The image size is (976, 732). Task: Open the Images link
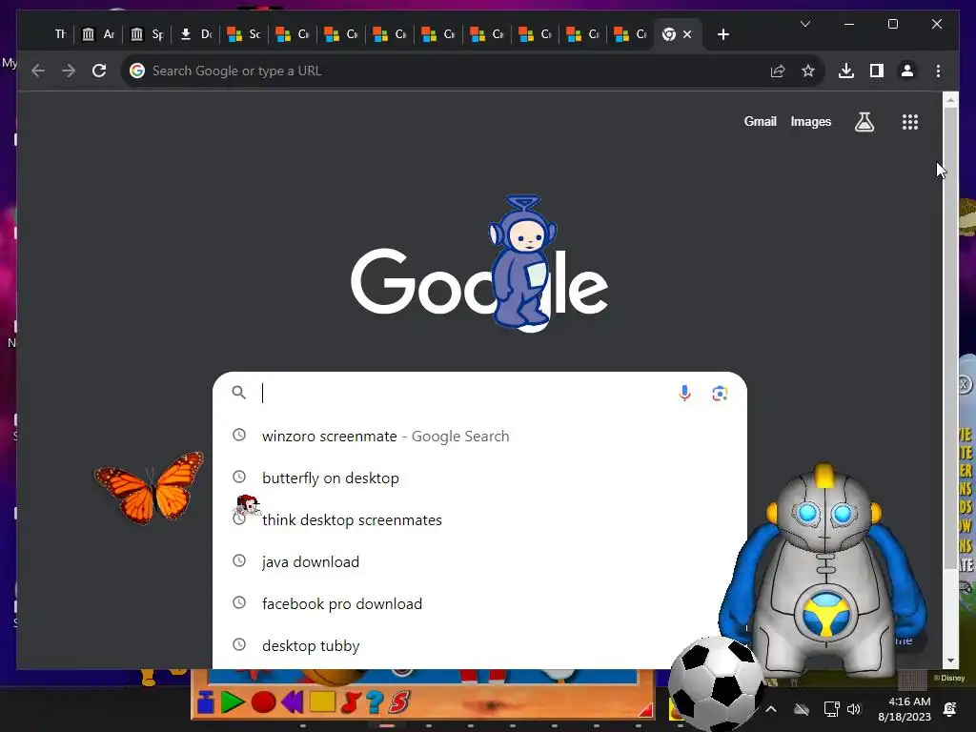click(x=810, y=122)
